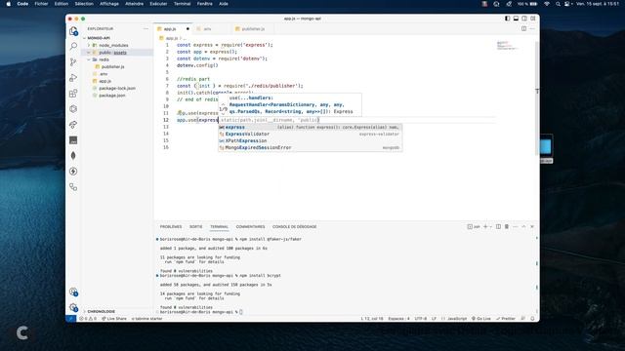Collapse the public/assets folder
625x351 pixels.
click(x=117, y=52)
